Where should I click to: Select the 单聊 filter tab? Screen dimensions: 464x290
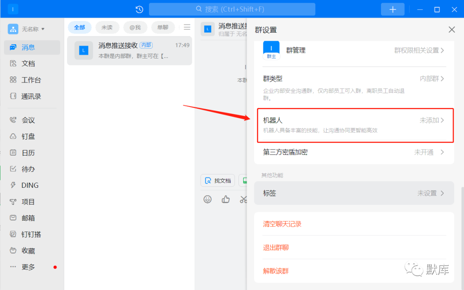pyautogui.click(x=163, y=27)
